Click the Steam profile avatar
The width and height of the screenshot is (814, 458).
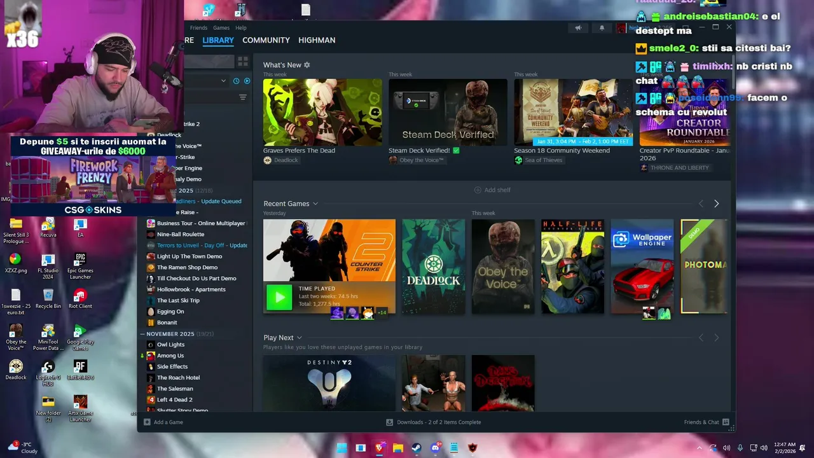pyautogui.click(x=621, y=28)
